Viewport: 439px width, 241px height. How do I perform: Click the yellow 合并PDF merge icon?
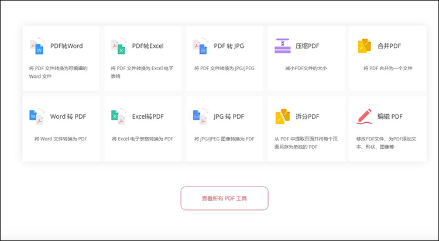(x=364, y=46)
